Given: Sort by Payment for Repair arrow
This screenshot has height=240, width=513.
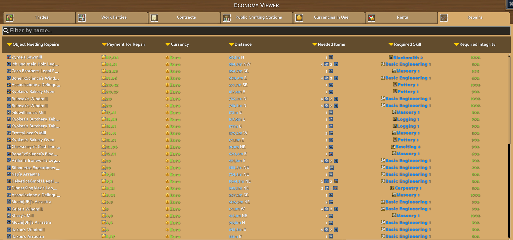Looking at the screenshot, I should (x=104, y=44).
